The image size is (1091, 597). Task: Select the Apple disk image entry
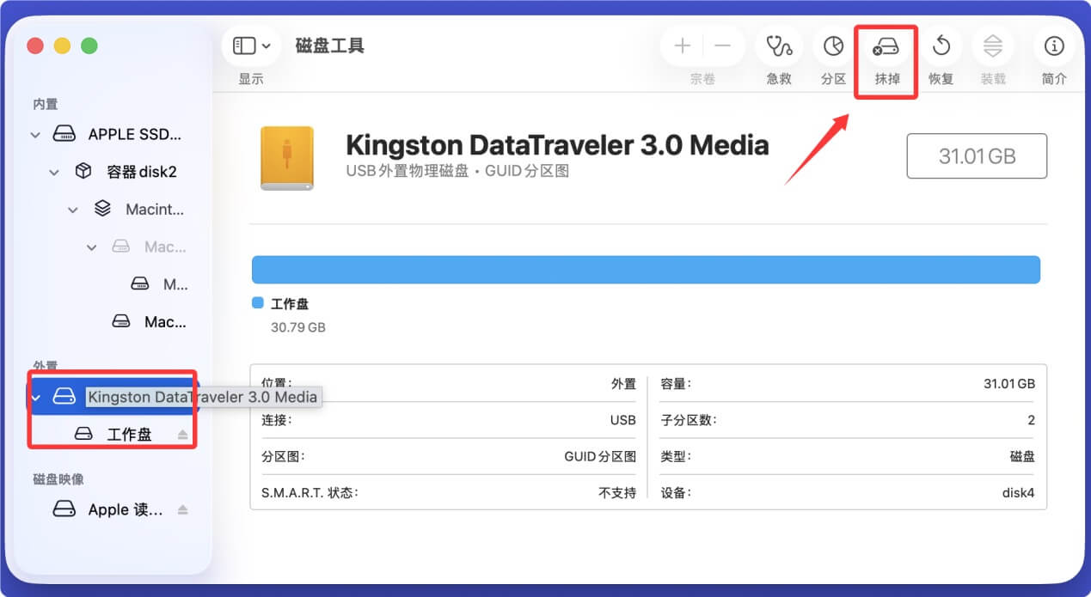point(125,509)
